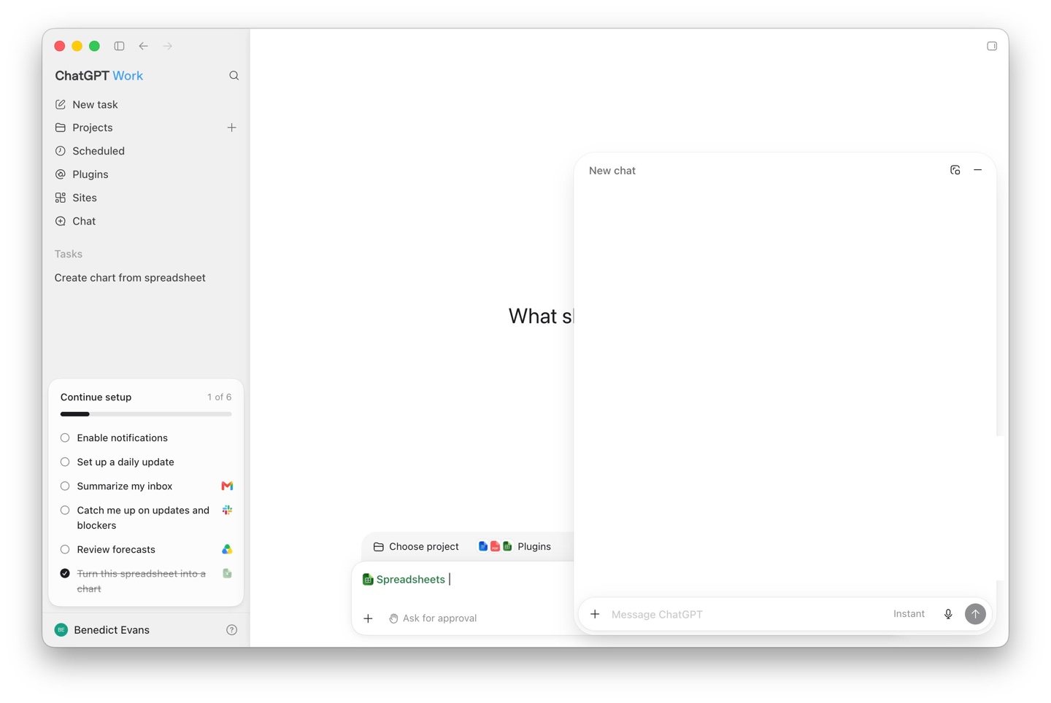The width and height of the screenshot is (1051, 703).
Task: Send message with the up-arrow button
Action: [975, 614]
